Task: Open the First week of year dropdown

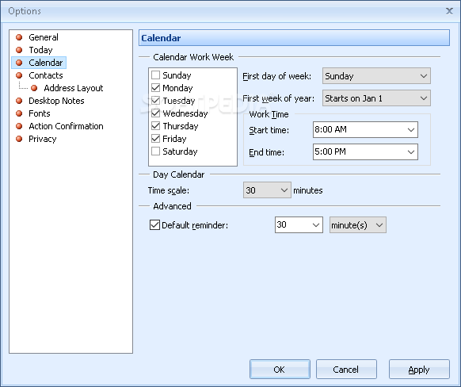Action: [x=376, y=98]
